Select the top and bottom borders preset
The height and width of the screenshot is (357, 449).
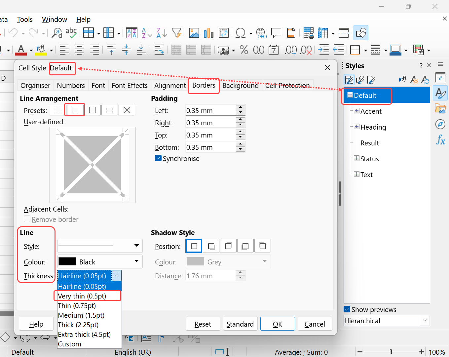coord(110,110)
